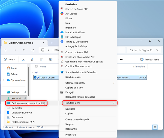Select Ask Copilot from context menu
This screenshot has height=138, width=164.
point(71,14)
